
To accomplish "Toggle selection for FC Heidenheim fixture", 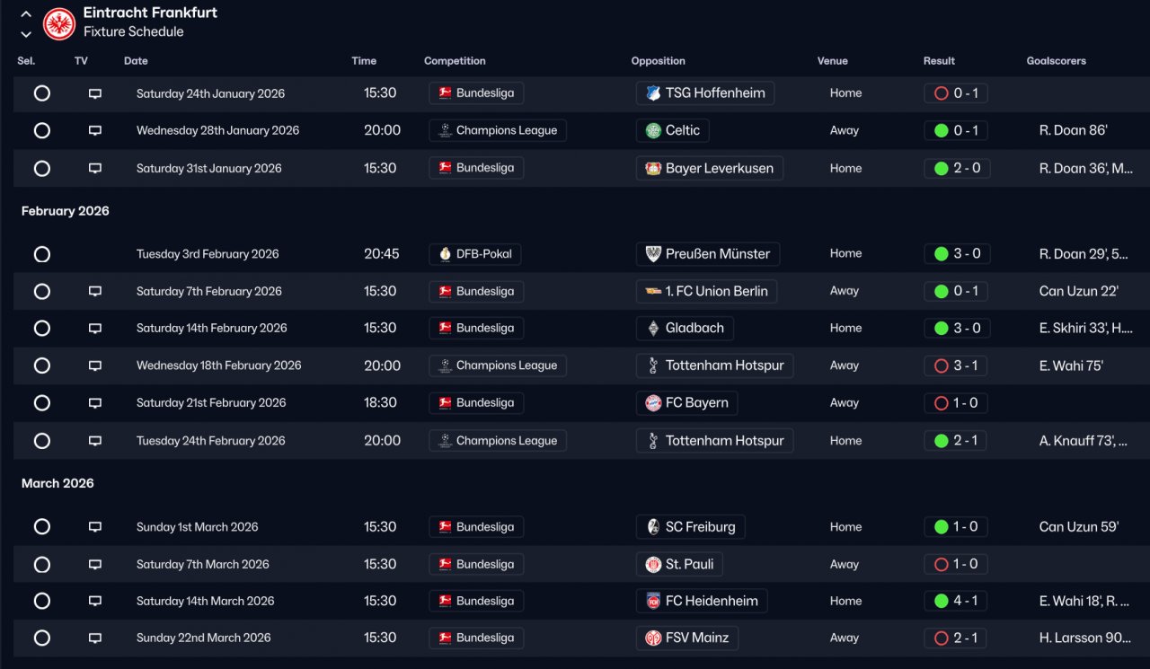I will coord(42,602).
